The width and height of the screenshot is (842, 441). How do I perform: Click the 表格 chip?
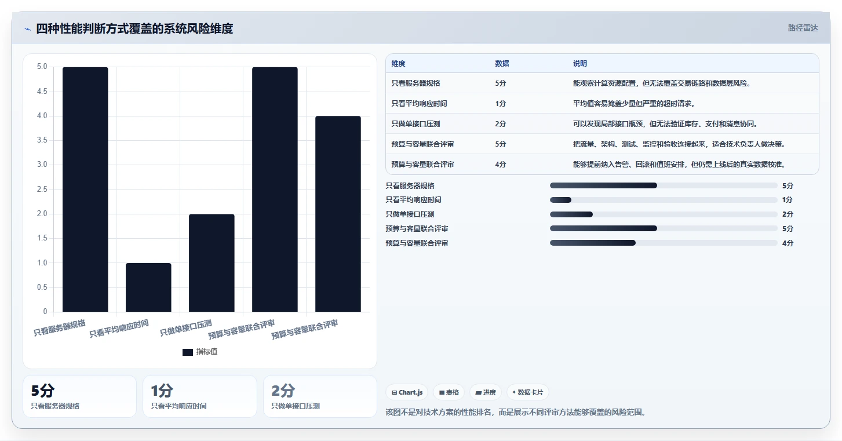click(449, 392)
